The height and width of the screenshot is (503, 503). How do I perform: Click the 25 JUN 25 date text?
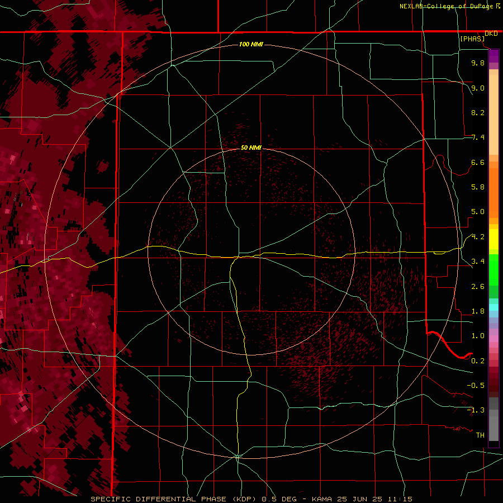[359, 499]
